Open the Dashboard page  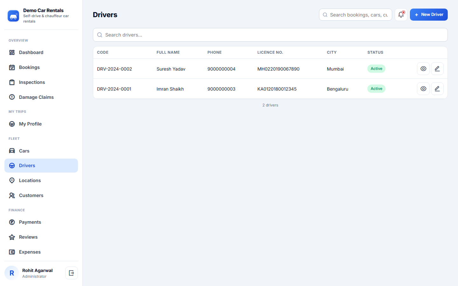coord(41,52)
